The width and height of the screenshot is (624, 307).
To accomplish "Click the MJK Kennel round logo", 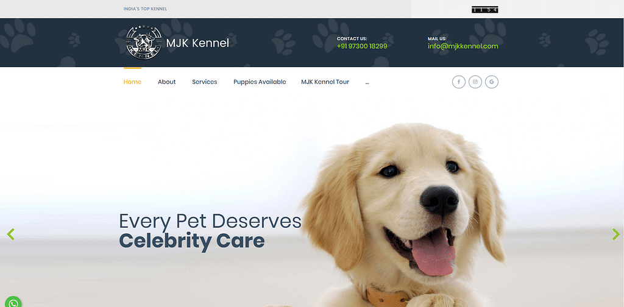I will click(x=143, y=43).
